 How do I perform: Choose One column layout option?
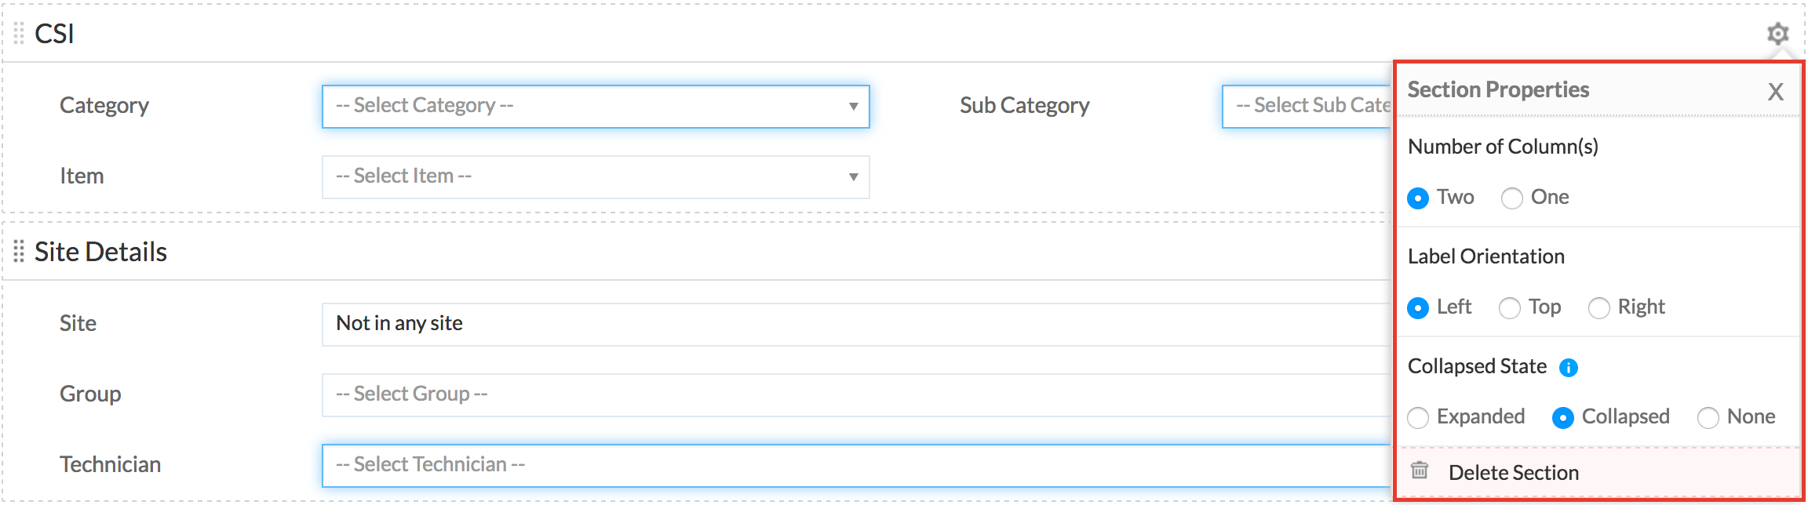1512,198
